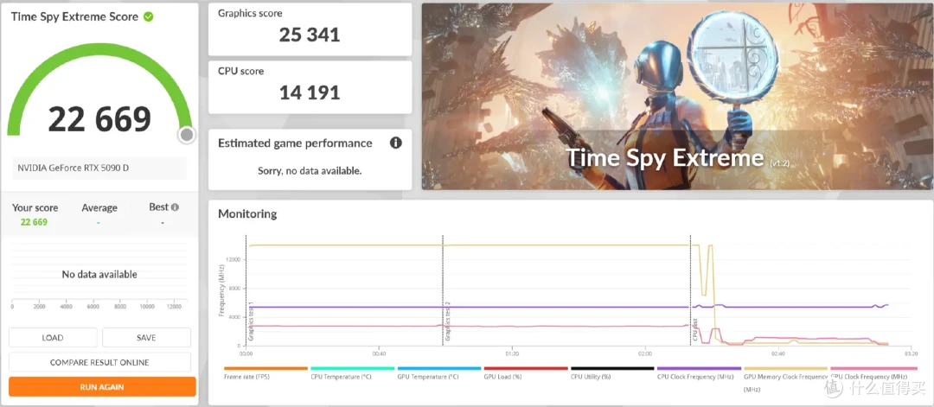The width and height of the screenshot is (934, 407).
Task: Click the Graphics test 2 marker line
Action: [x=443, y=289]
